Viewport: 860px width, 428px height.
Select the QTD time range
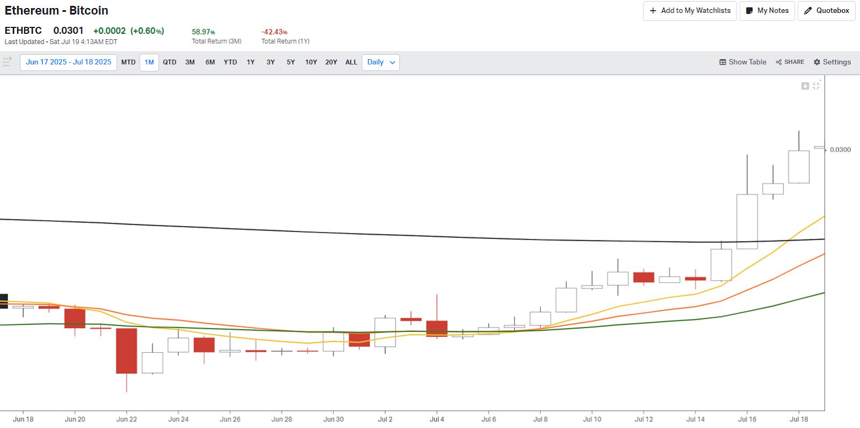tap(170, 62)
